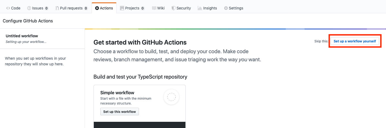Click the Code angle-brackets icon

pos(8,8)
